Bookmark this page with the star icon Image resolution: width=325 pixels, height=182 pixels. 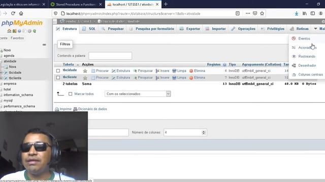coord(262,14)
